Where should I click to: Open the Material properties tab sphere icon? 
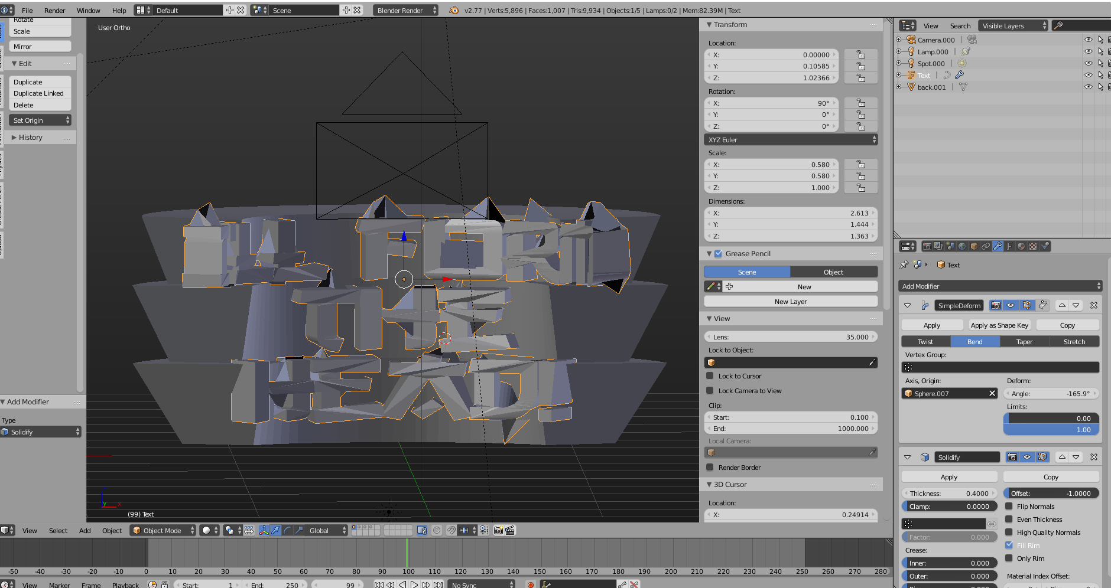1021,246
